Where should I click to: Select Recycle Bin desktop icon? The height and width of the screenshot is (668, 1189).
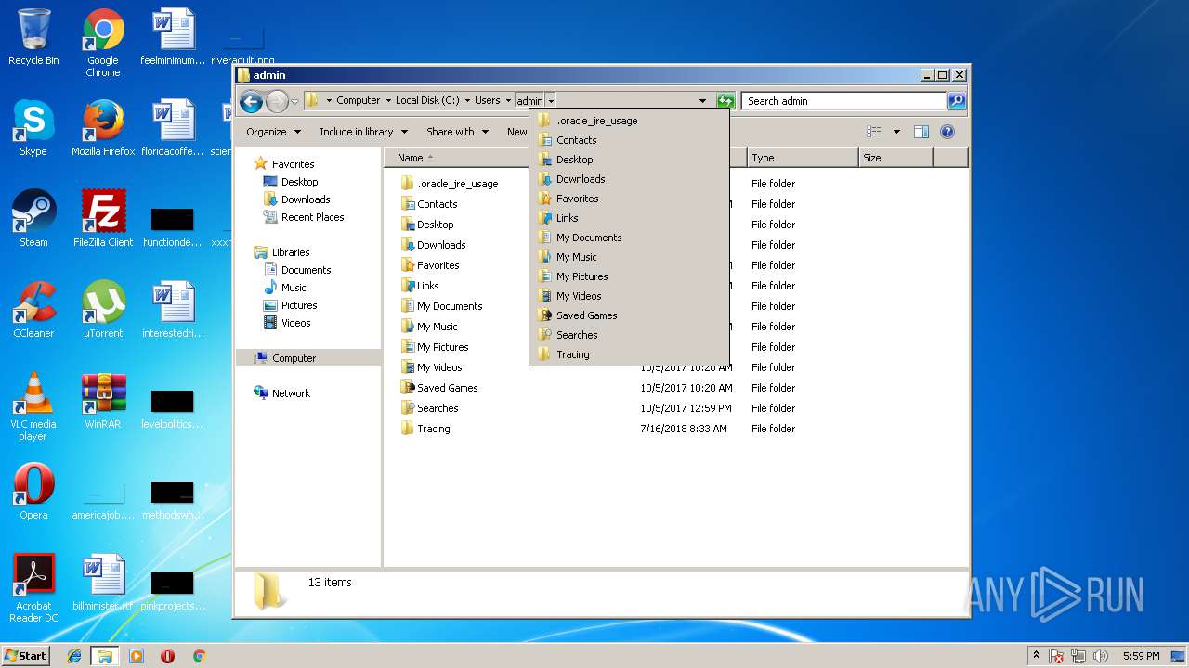(33, 37)
